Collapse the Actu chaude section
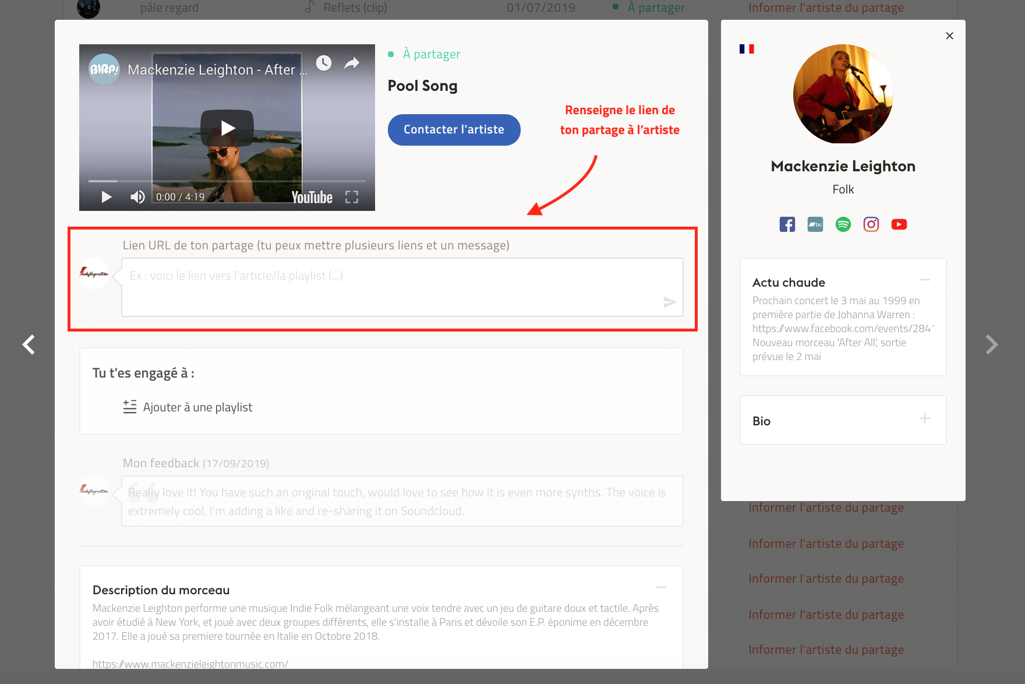The image size is (1025, 684). pyautogui.click(x=925, y=280)
